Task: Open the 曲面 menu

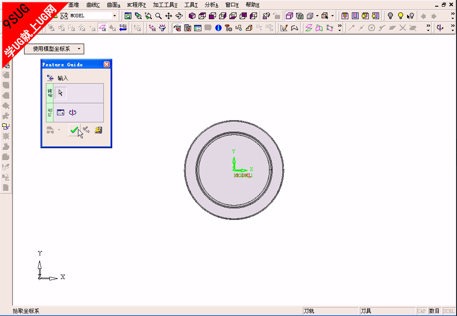Action: (114, 5)
